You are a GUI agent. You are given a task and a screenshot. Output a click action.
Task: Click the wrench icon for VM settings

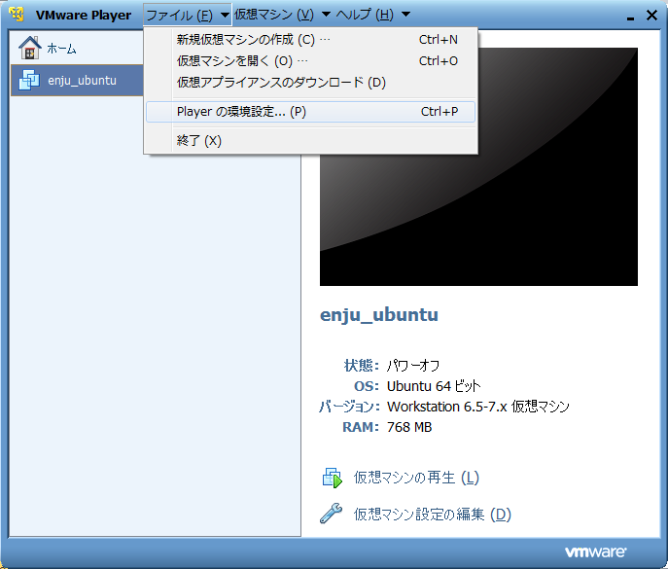(331, 514)
